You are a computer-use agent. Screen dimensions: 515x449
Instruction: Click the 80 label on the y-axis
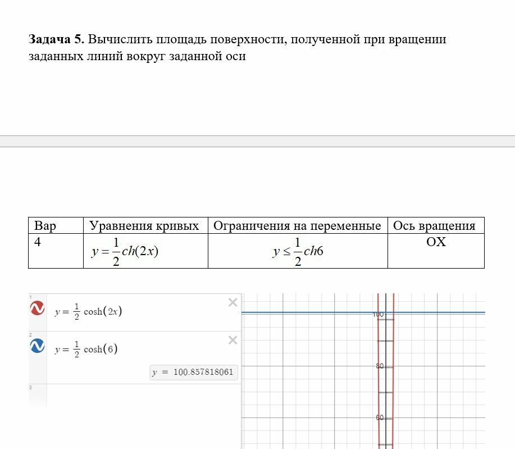point(380,366)
